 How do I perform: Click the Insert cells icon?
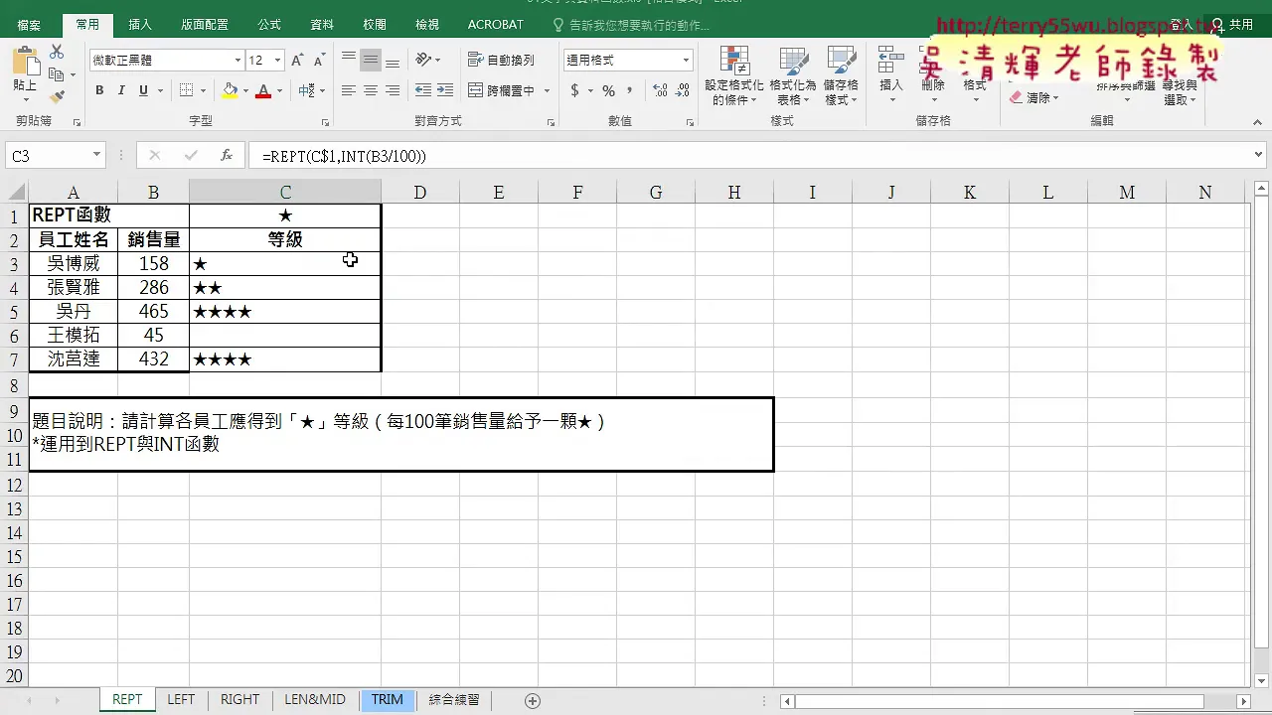click(x=890, y=61)
